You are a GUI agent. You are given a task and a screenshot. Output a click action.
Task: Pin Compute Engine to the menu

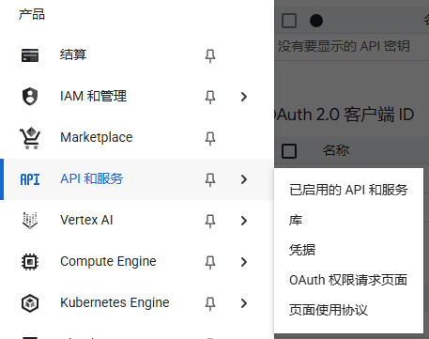[x=210, y=262]
